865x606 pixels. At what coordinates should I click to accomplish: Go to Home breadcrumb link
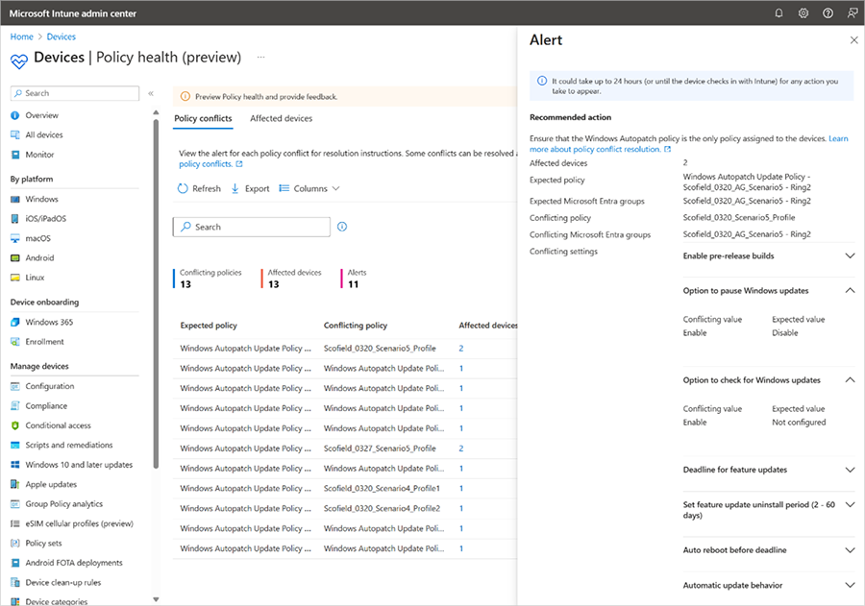tap(21, 36)
